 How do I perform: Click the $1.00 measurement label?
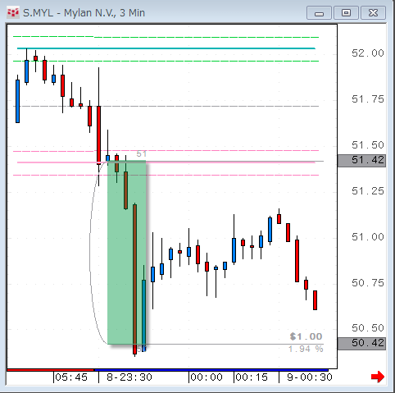coord(306,336)
